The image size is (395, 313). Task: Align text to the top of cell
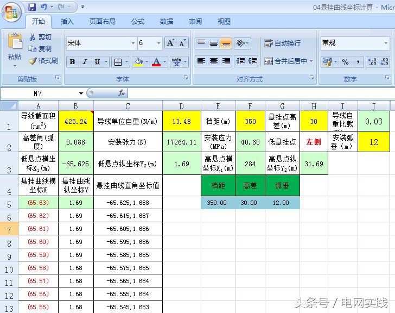201,43
